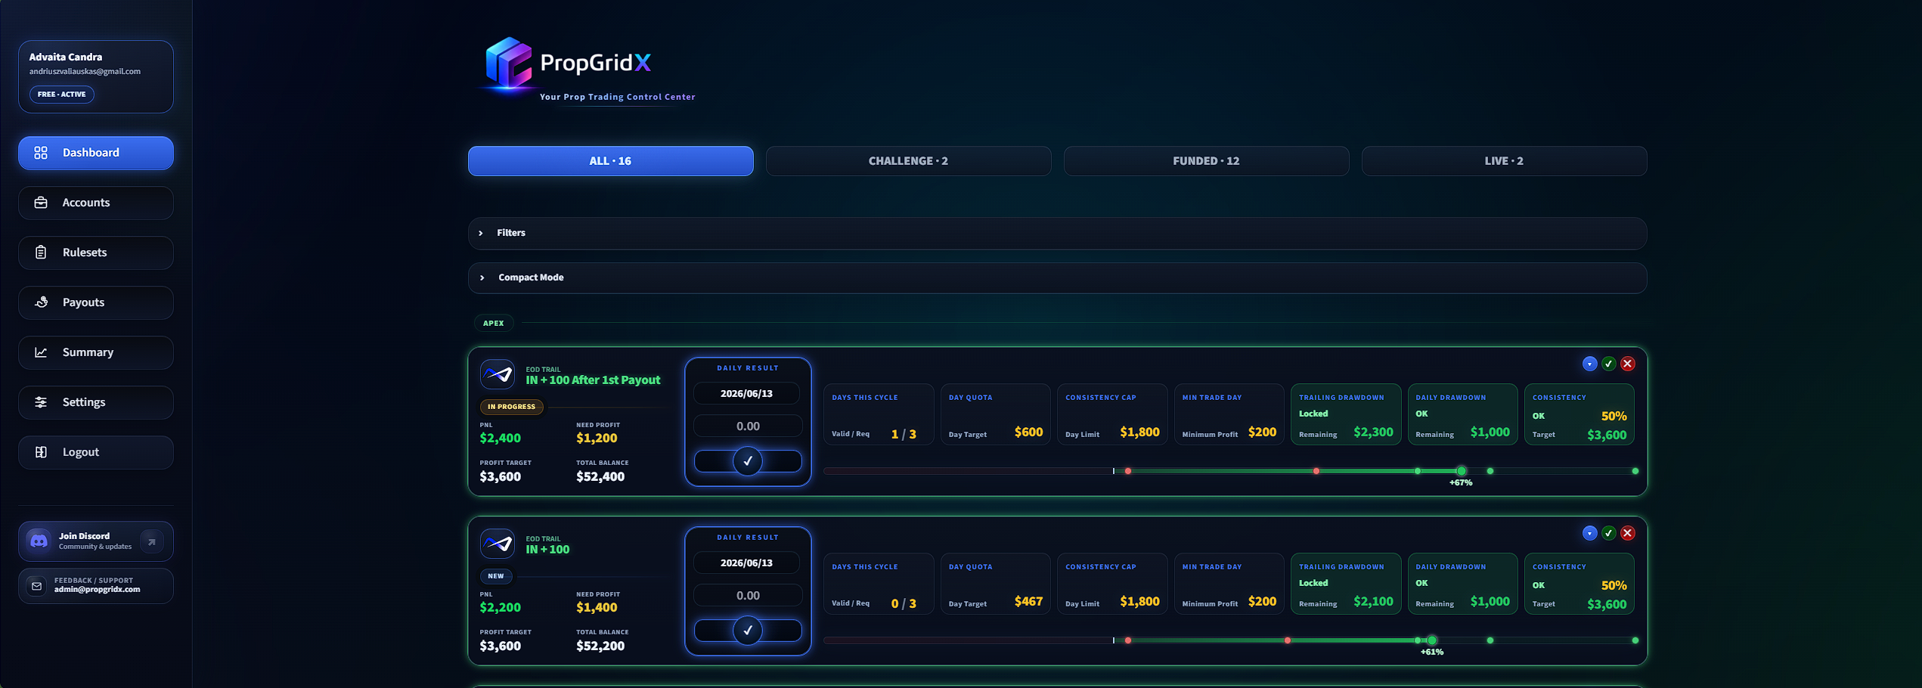
Task: Click the Daily Drawdown tile on In Progress card
Action: point(1462,414)
